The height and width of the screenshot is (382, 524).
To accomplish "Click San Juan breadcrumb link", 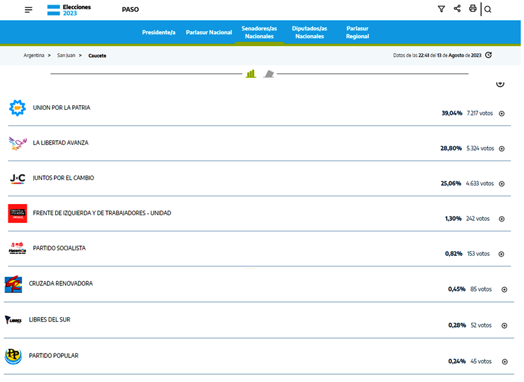I will pyautogui.click(x=66, y=56).
